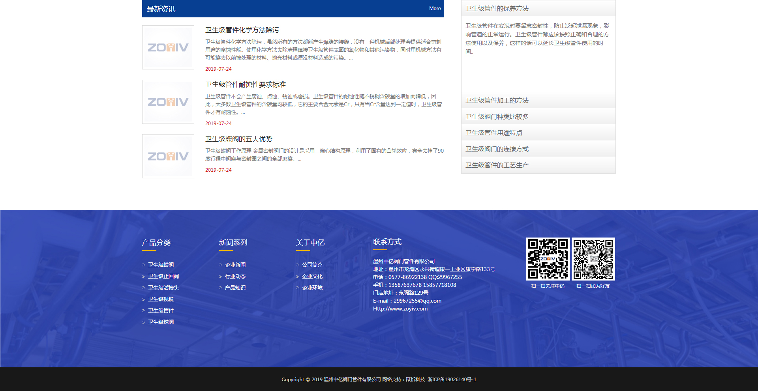The height and width of the screenshot is (391, 758).
Task: Expand 卫生级管件加工的方法 accordion item
Action: pos(497,101)
